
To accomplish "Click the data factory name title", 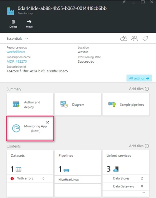I will pos(62,8).
